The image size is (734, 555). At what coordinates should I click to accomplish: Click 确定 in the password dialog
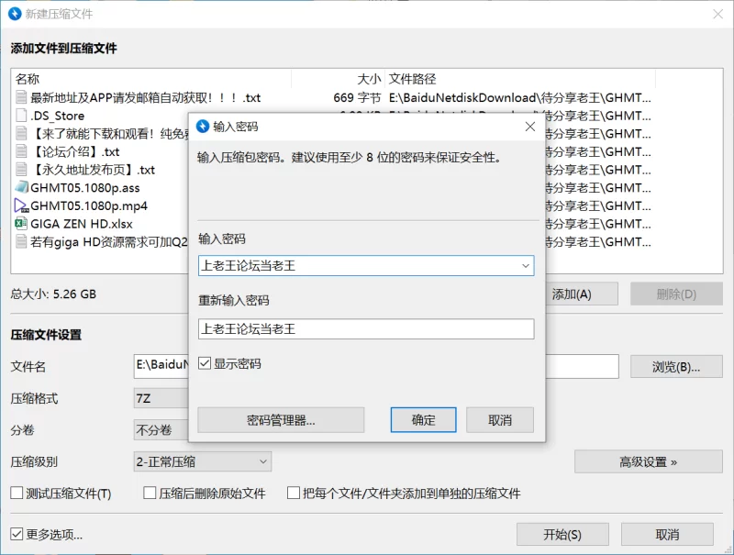click(423, 420)
